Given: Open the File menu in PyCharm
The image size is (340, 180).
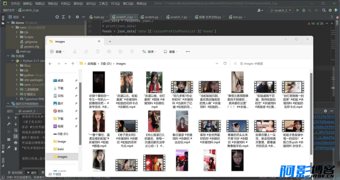Looking at the screenshot, I should pyautogui.click(x=15, y=3).
